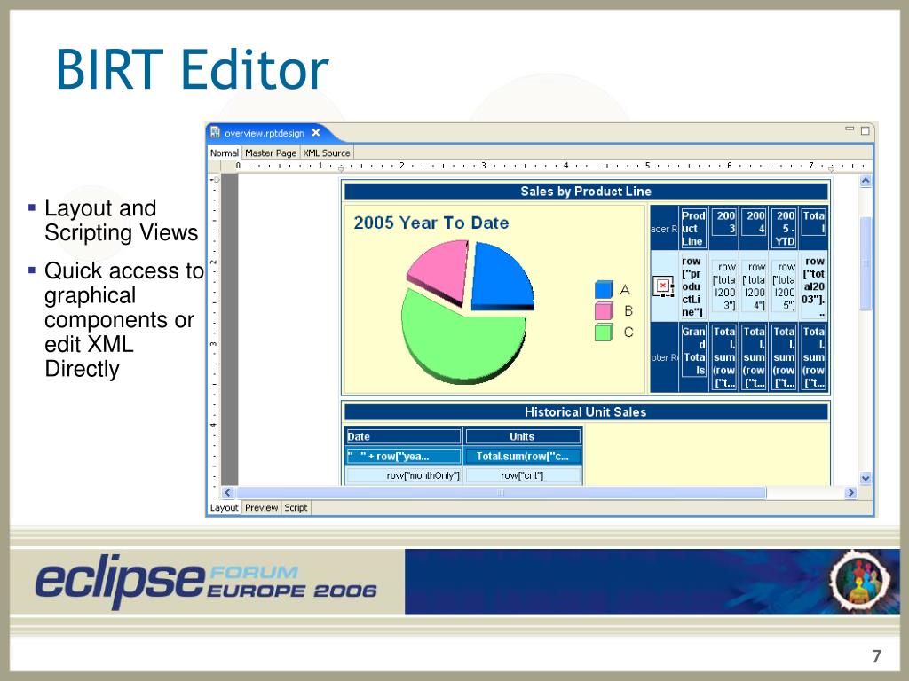Select the 2005 - YTD header cell
The width and height of the screenshot is (909, 681).
pyautogui.click(x=785, y=228)
